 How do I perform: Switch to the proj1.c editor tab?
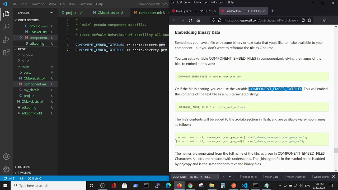(x=71, y=13)
